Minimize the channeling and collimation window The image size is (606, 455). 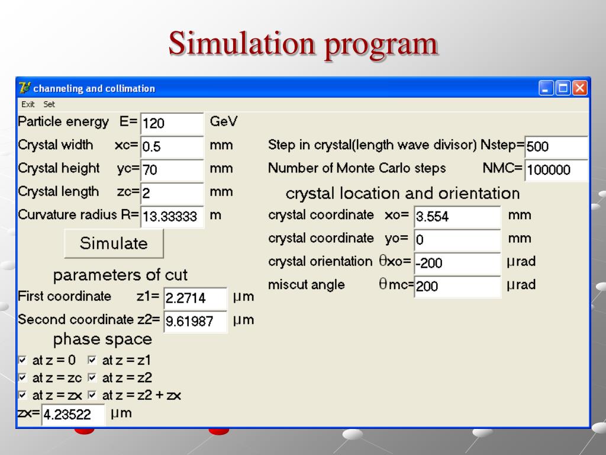(x=546, y=88)
